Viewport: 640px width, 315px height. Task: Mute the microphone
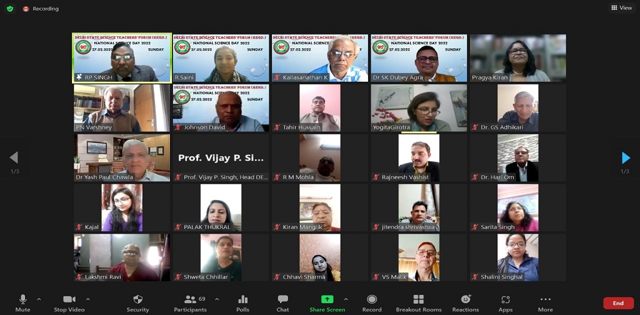(23, 304)
